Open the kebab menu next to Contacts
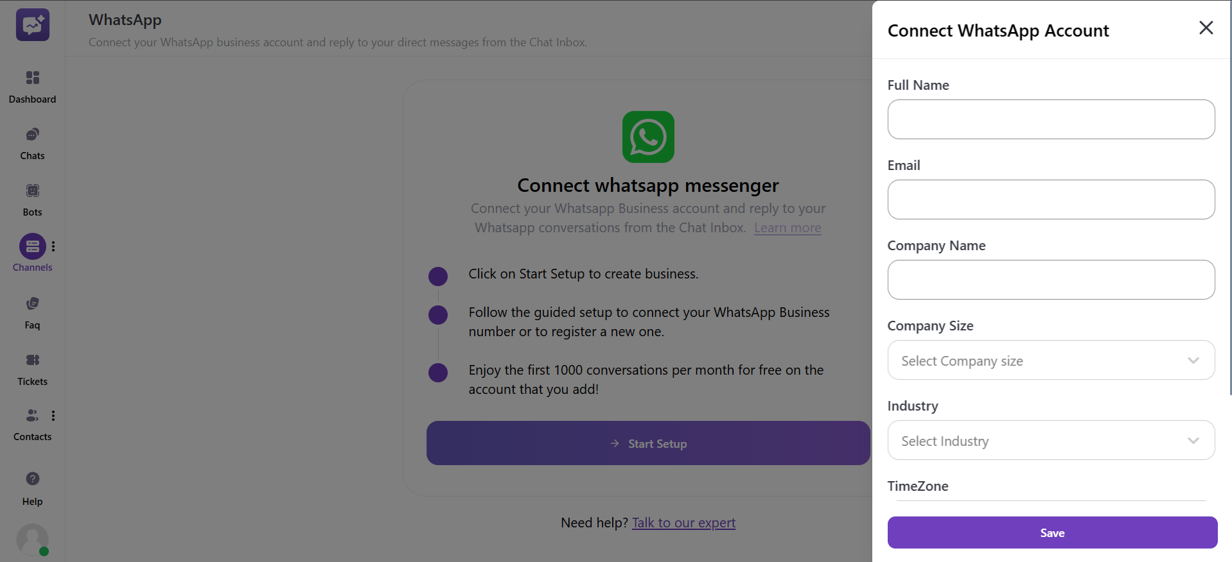 pyautogui.click(x=53, y=416)
